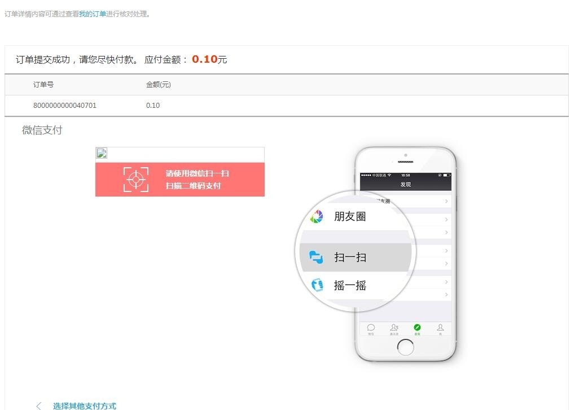Viewport: 579px width, 410px height.
Task: Click order number 8000000000040701
Action: [65, 106]
